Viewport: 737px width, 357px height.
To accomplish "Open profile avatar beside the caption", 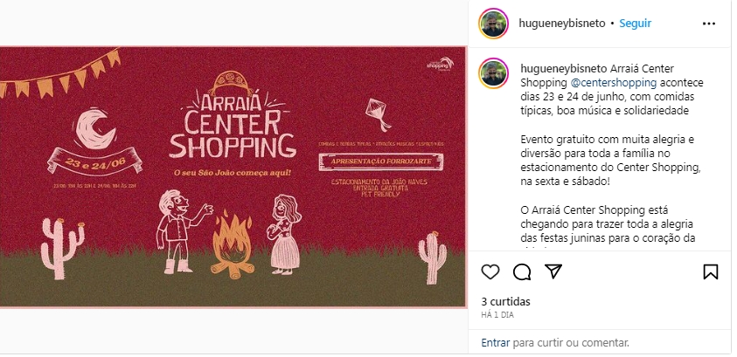I will click(x=494, y=73).
